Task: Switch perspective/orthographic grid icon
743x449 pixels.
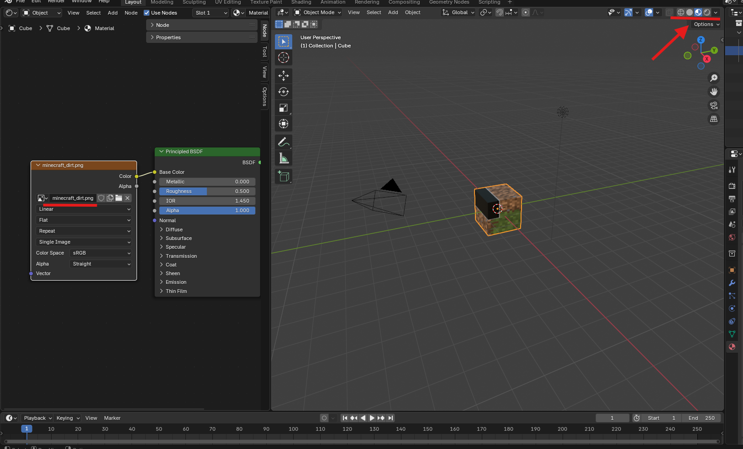Action: 714,119
